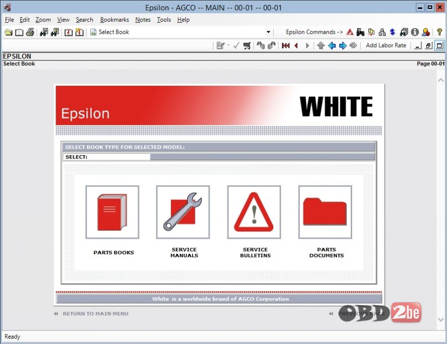Click the SERVICE BULLETINS label
447x344 pixels.
[x=255, y=252]
